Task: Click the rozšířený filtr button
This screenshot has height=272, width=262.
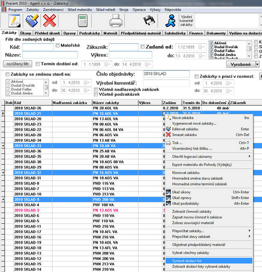Action: tap(18, 64)
